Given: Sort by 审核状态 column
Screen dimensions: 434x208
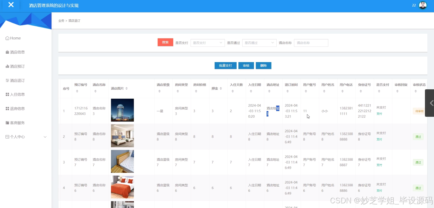Looking at the screenshot, I should point(416,91).
